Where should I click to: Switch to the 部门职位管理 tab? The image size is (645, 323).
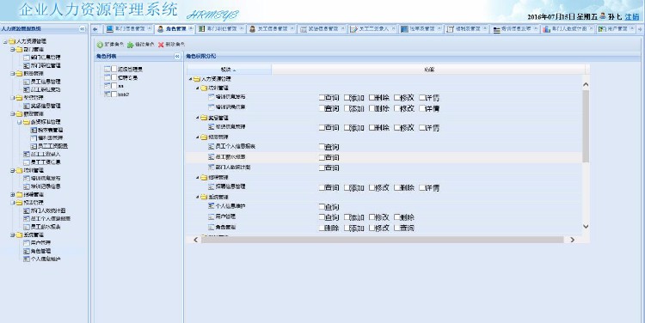[221, 29]
